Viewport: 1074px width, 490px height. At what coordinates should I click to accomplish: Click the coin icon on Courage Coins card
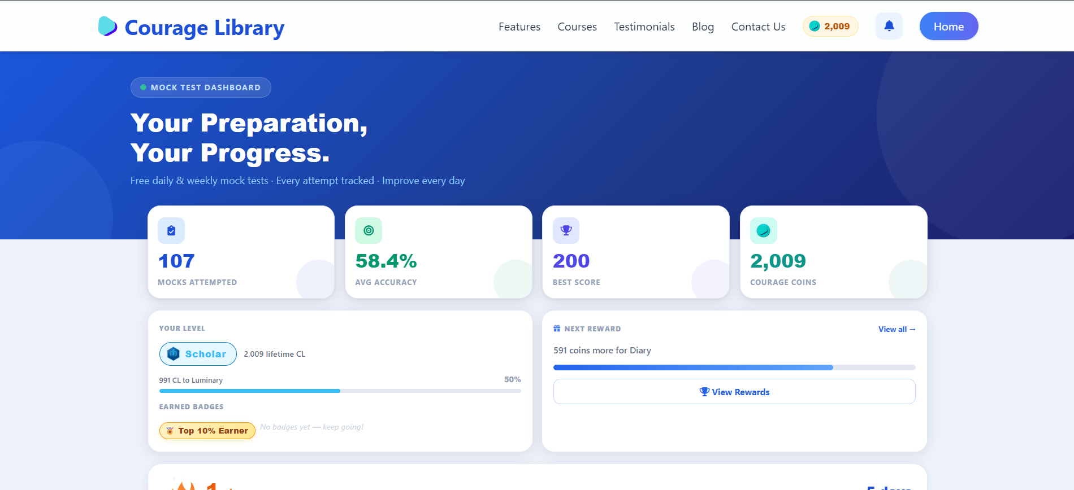click(764, 230)
